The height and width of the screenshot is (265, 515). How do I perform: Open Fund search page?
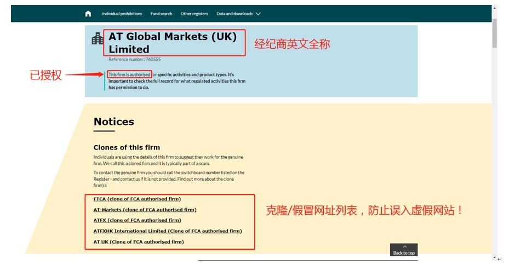(x=161, y=14)
